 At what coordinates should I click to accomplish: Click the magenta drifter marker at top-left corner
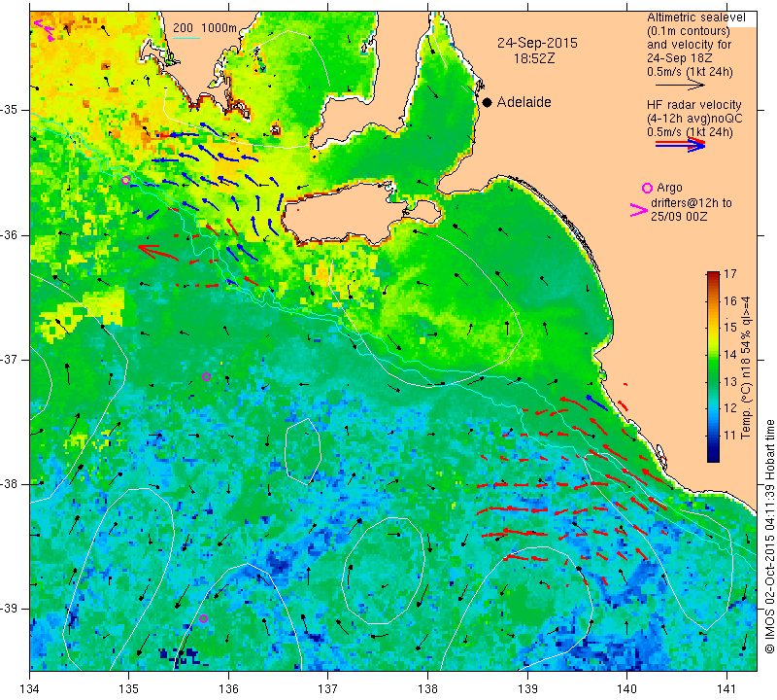(x=44, y=29)
